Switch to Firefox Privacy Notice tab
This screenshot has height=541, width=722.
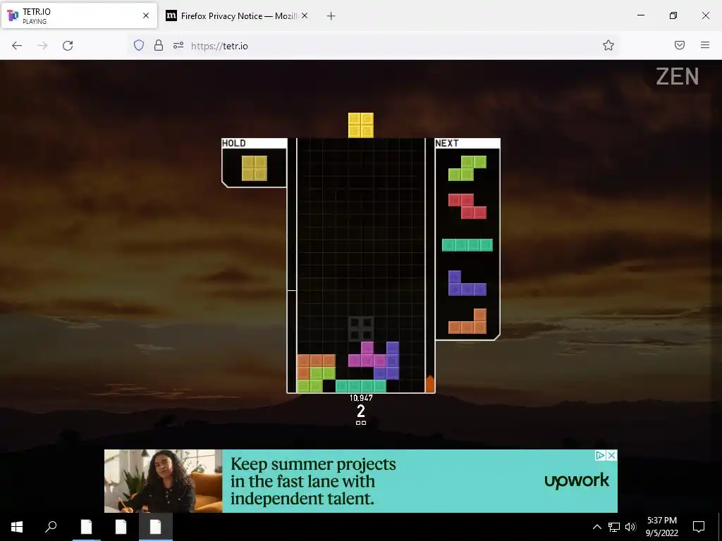pos(238,15)
